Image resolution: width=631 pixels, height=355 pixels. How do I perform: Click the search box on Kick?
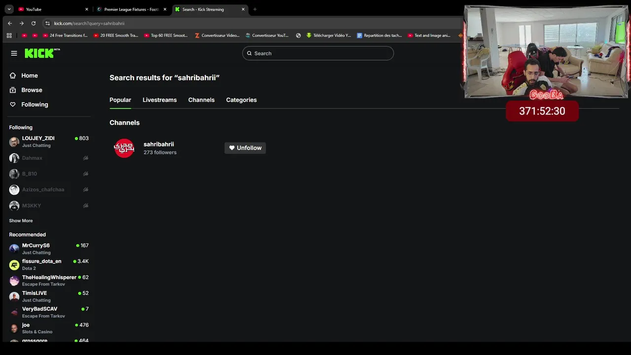click(x=318, y=53)
